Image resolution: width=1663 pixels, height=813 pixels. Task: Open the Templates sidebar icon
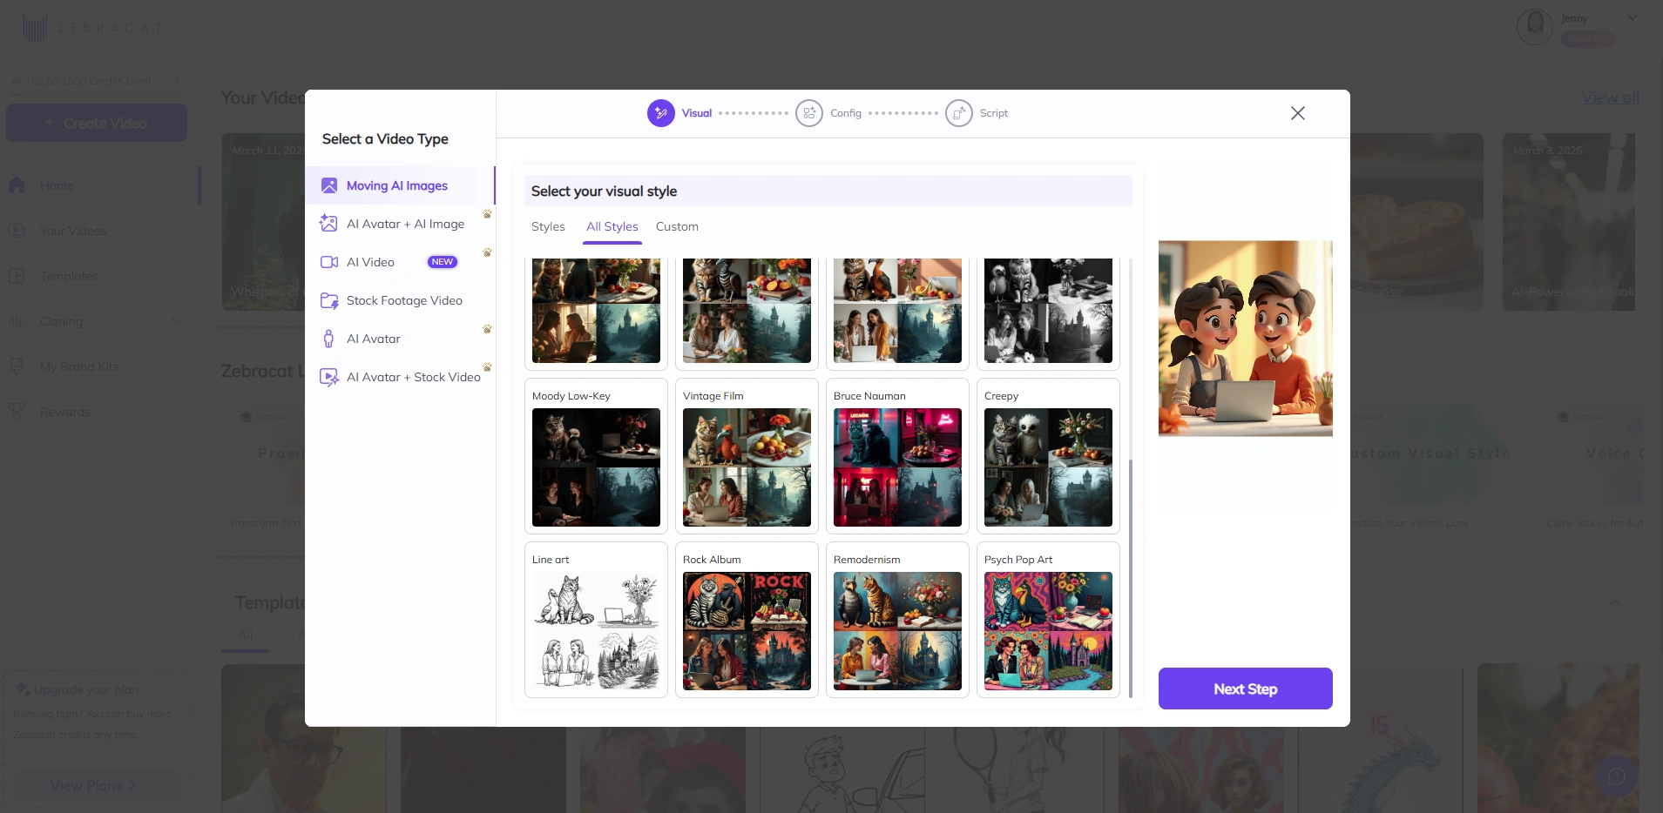pos(17,276)
